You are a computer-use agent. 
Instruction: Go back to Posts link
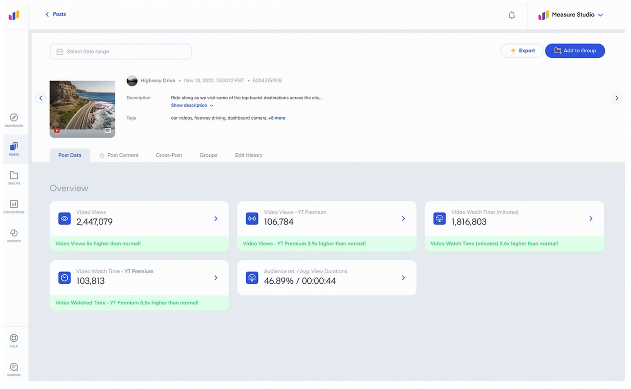pos(55,14)
